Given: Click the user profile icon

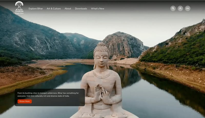Looking at the screenshot, I should pyautogui.click(x=180, y=8).
